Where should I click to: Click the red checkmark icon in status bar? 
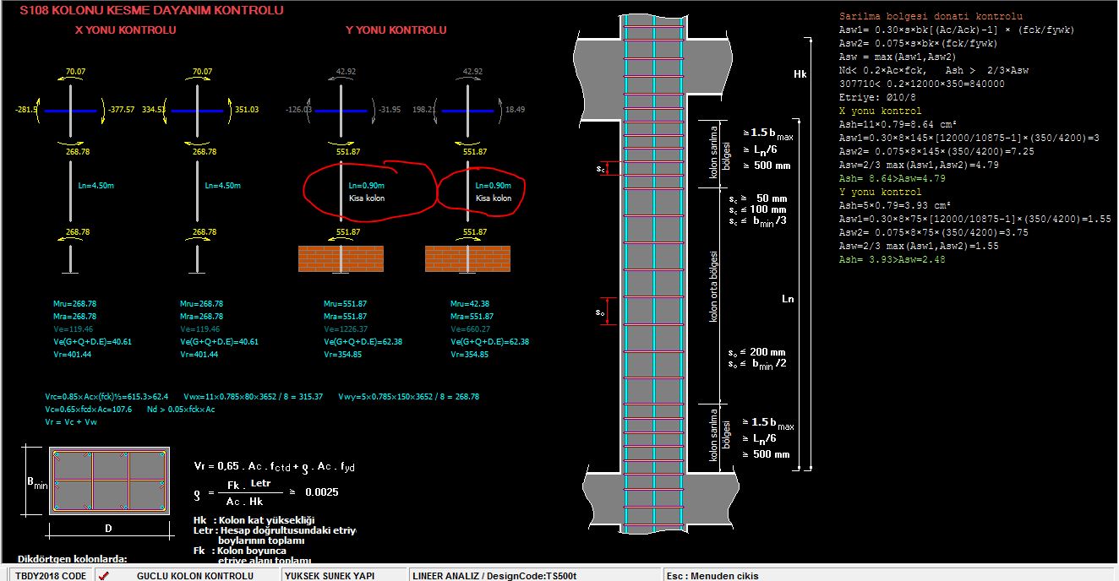104,575
